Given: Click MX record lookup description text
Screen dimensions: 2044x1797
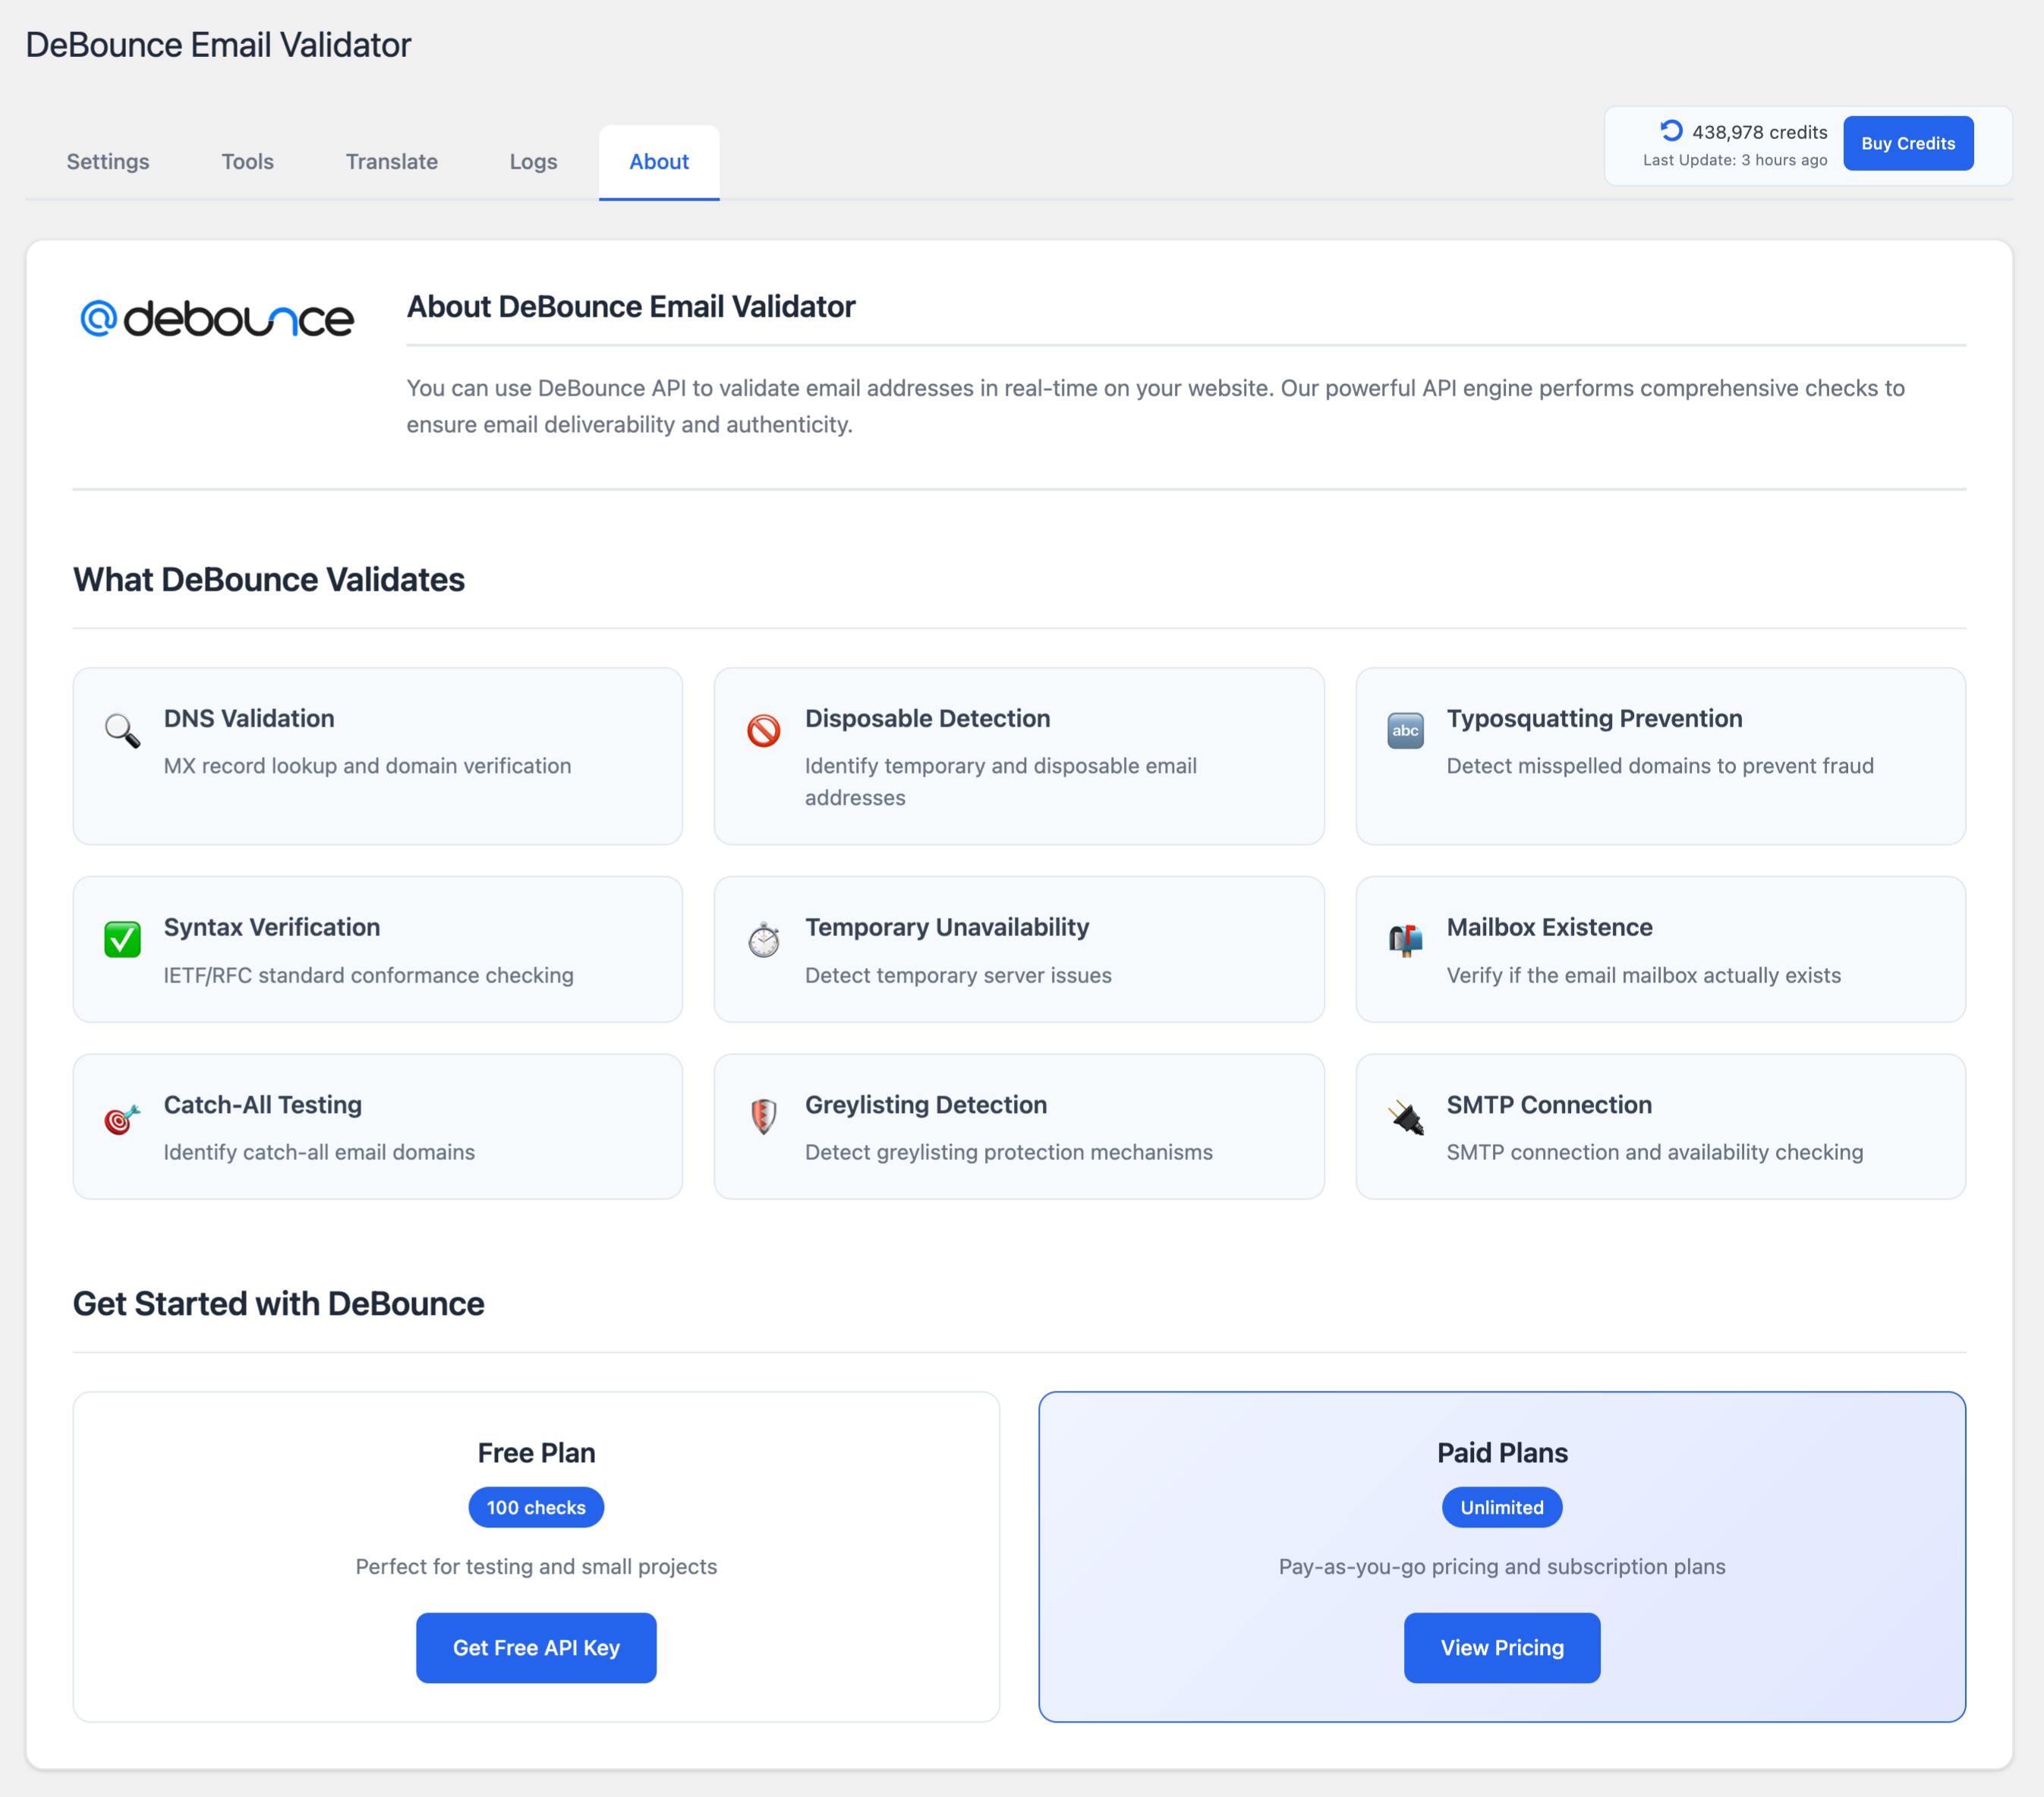Looking at the screenshot, I should pos(367,765).
